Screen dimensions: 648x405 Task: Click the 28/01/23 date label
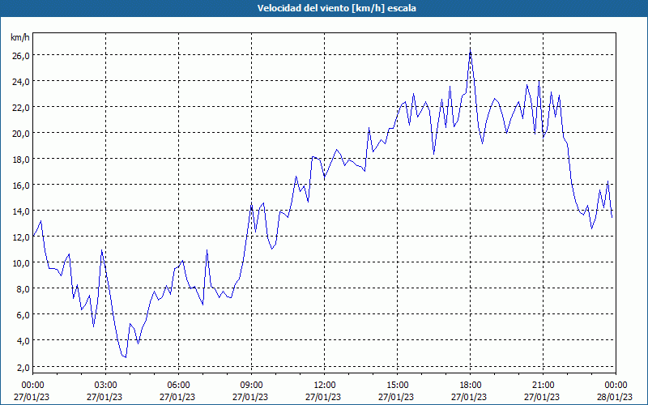click(615, 397)
